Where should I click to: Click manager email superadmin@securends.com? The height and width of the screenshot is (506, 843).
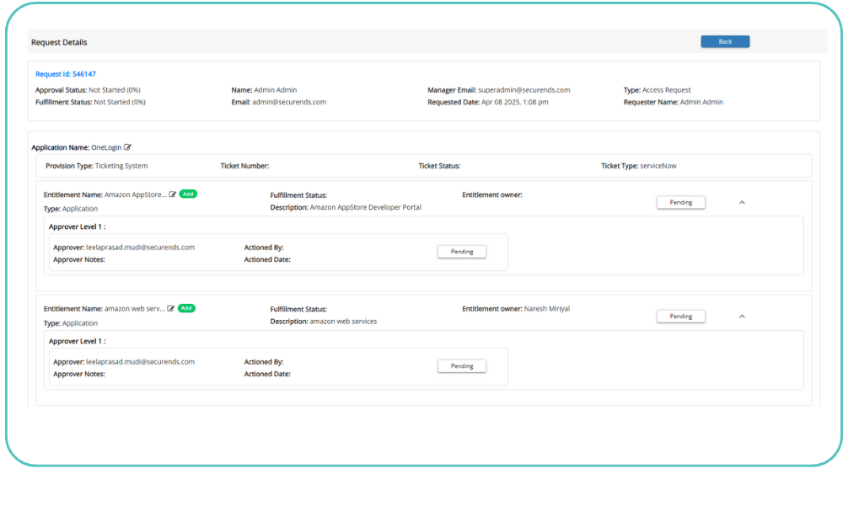click(x=524, y=90)
